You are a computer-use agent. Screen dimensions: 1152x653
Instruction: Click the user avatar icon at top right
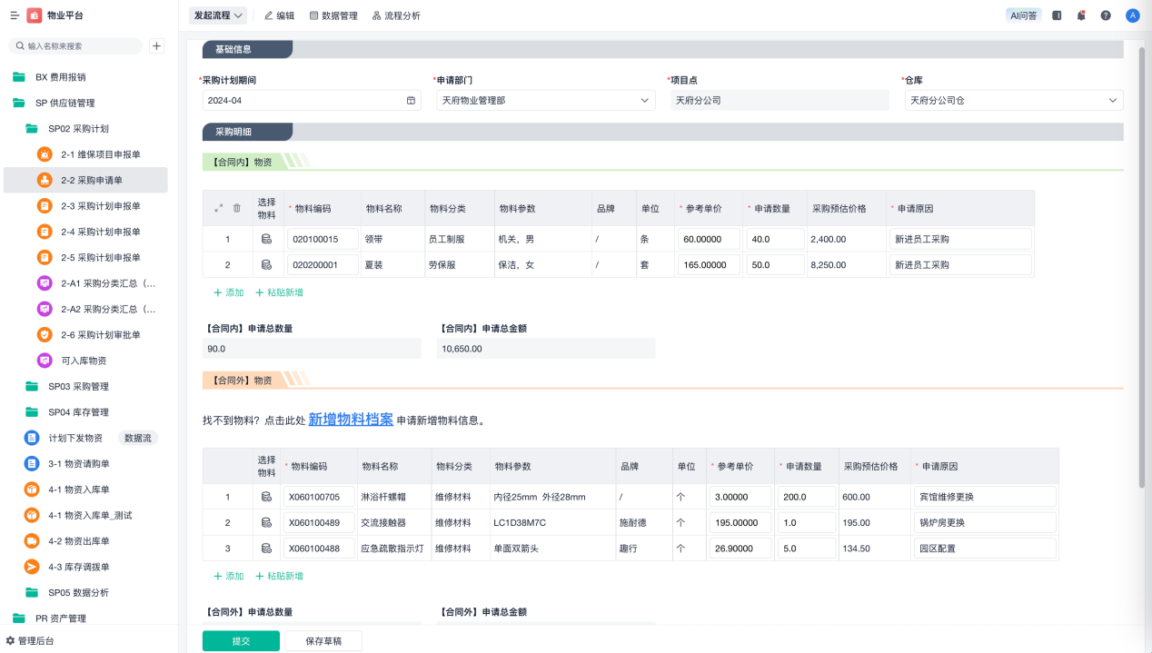pyautogui.click(x=1132, y=15)
